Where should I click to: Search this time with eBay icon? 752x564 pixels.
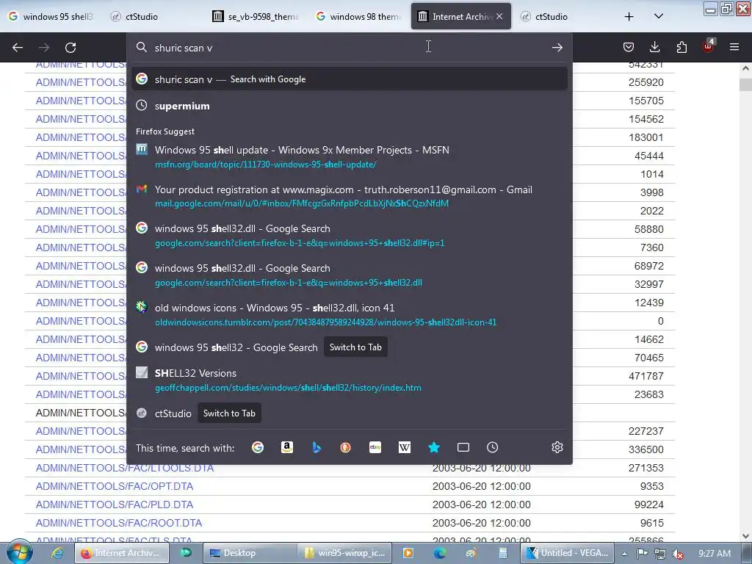pyautogui.click(x=375, y=447)
